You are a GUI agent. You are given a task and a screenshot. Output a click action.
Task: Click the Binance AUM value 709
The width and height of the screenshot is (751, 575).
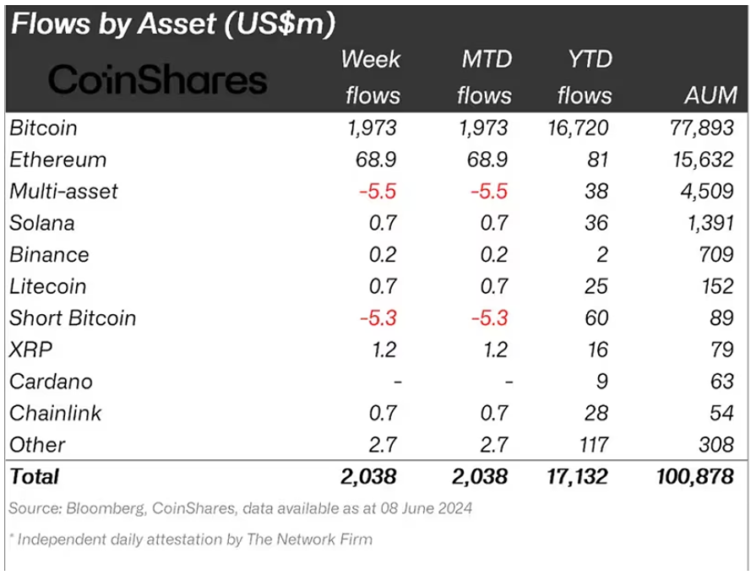717,254
